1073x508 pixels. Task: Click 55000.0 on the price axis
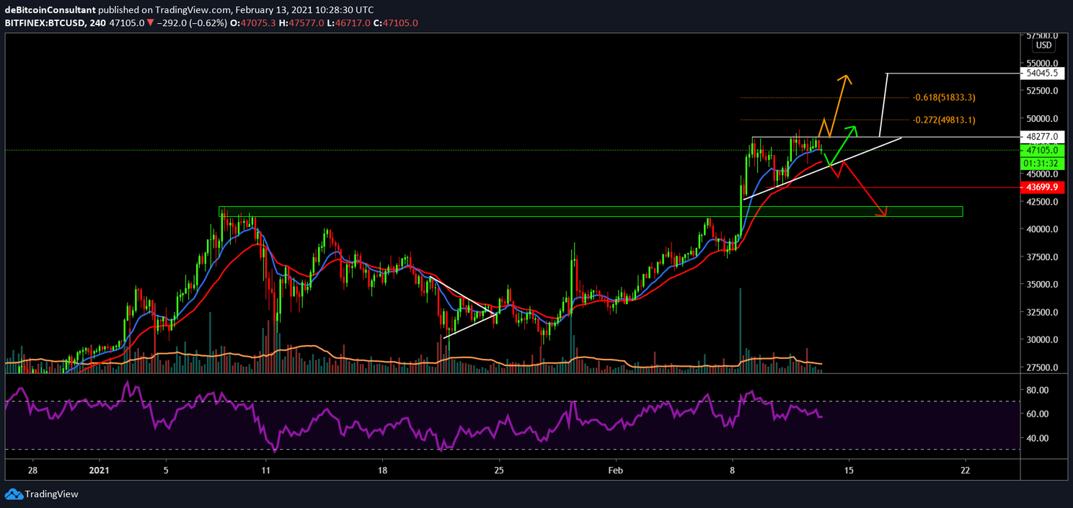pos(1041,63)
